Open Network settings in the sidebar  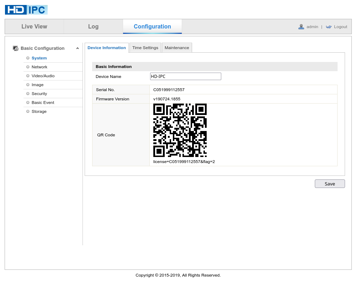39,67
